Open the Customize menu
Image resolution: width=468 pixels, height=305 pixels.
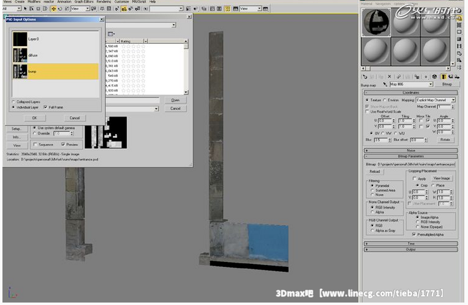[122, 2]
